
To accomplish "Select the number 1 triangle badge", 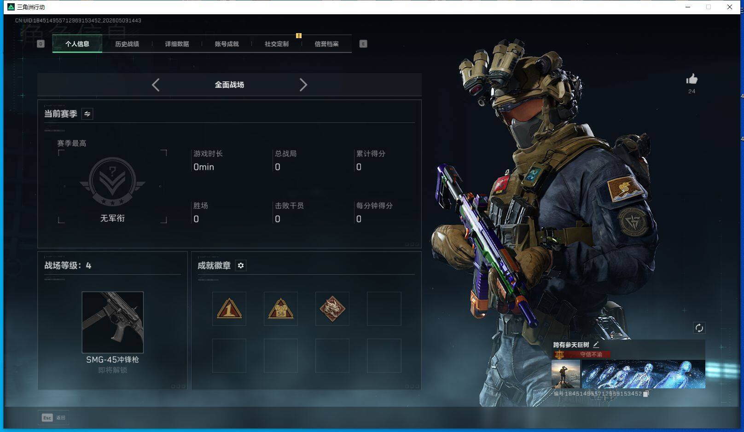I will coord(229,309).
